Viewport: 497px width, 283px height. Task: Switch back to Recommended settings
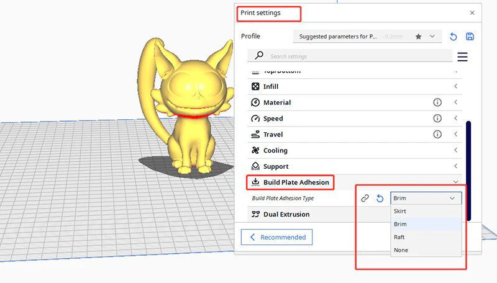276,237
